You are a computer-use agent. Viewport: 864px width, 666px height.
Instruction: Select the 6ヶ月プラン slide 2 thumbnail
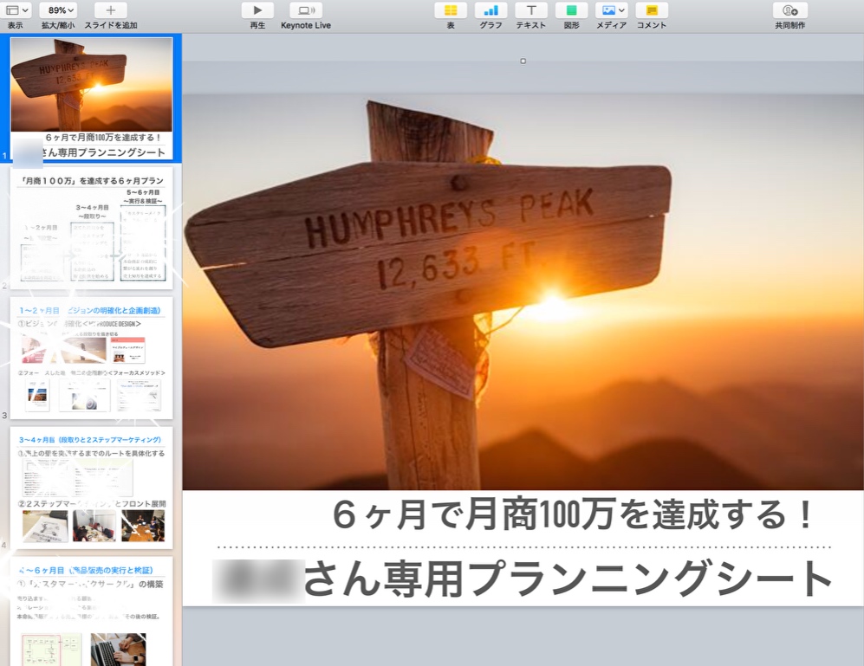coord(91,229)
